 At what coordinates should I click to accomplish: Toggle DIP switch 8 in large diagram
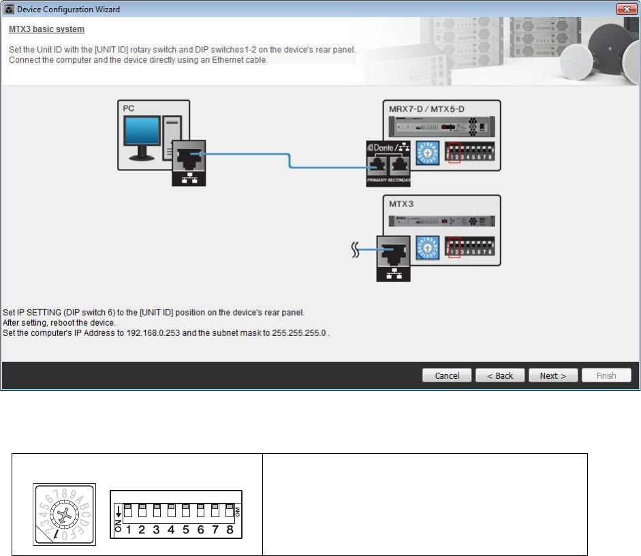coord(230,510)
